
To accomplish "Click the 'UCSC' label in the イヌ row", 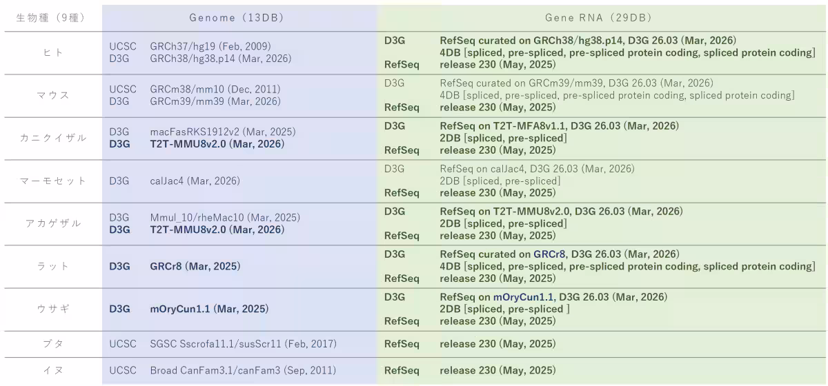I will point(123,370).
